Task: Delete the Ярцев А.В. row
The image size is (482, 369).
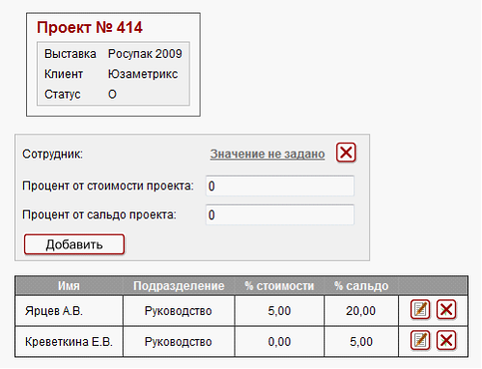Action: pyautogui.click(x=446, y=309)
